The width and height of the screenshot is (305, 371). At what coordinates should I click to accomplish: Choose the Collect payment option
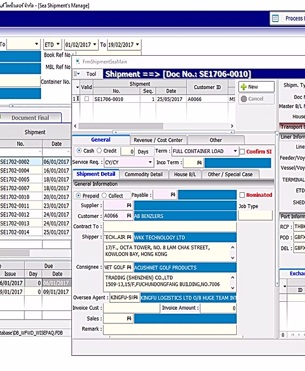(x=104, y=195)
